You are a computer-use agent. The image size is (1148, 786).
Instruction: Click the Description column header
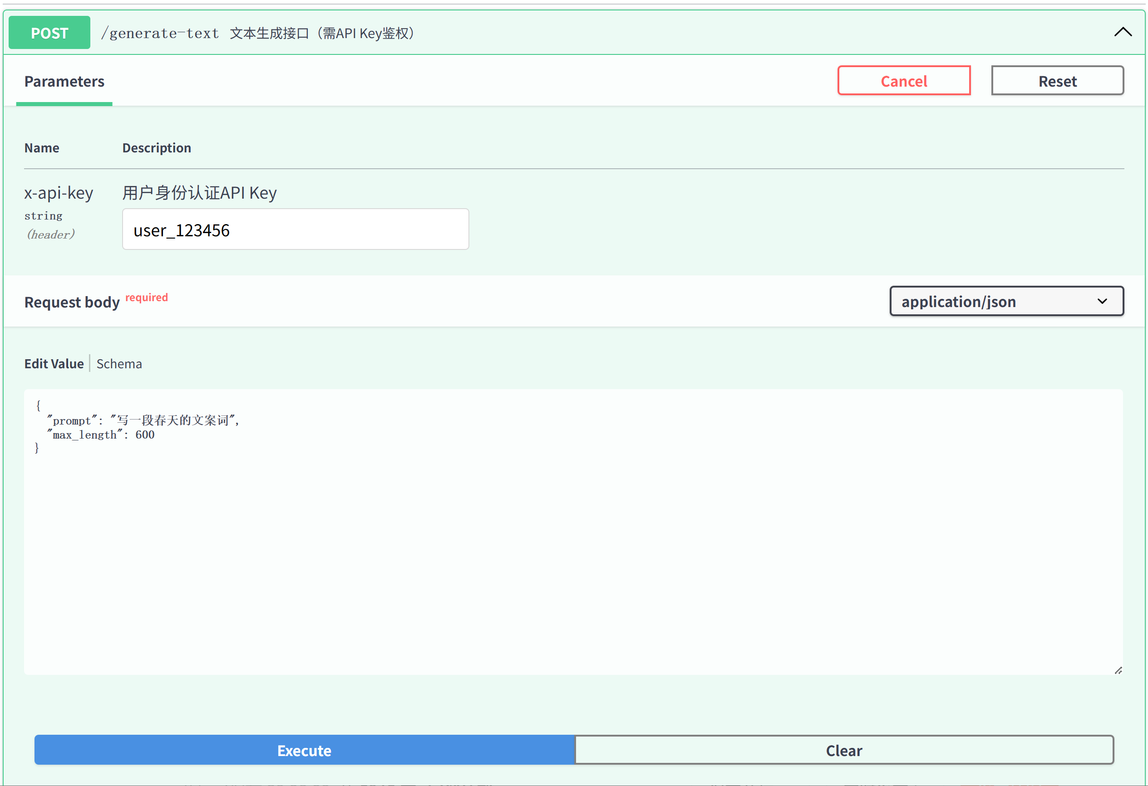coord(157,148)
